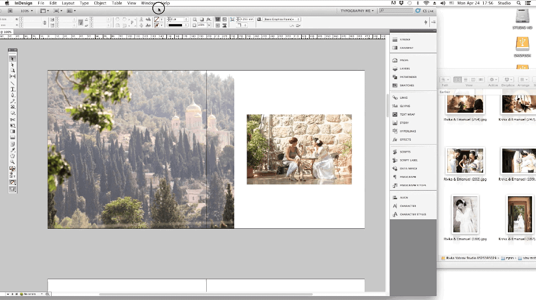
Task: Pick the Scissors tool
Action: point(12,119)
